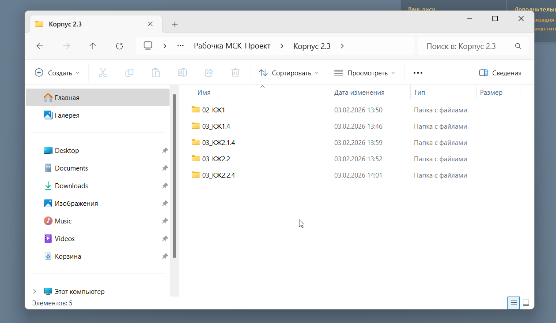Click the Delete trash bin icon
Viewport: 556px width, 323px height.
click(x=235, y=73)
